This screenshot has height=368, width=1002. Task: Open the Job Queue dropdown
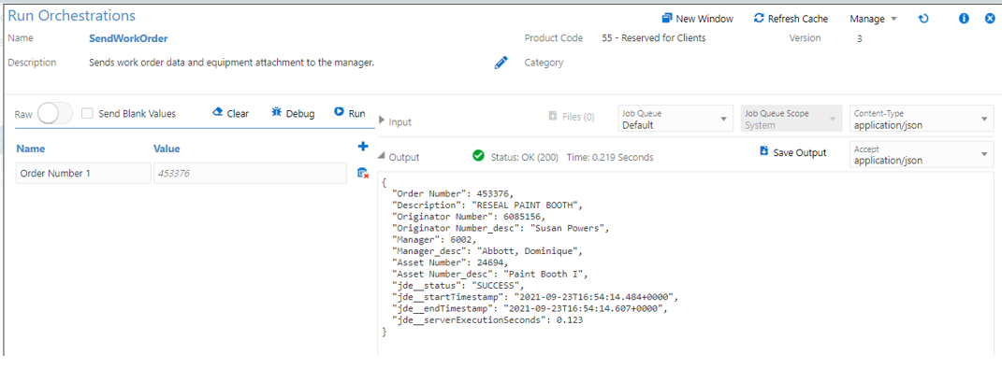click(x=675, y=119)
